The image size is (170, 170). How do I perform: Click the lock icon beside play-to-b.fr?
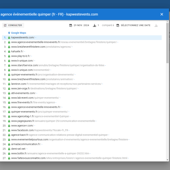(x=9, y=56)
